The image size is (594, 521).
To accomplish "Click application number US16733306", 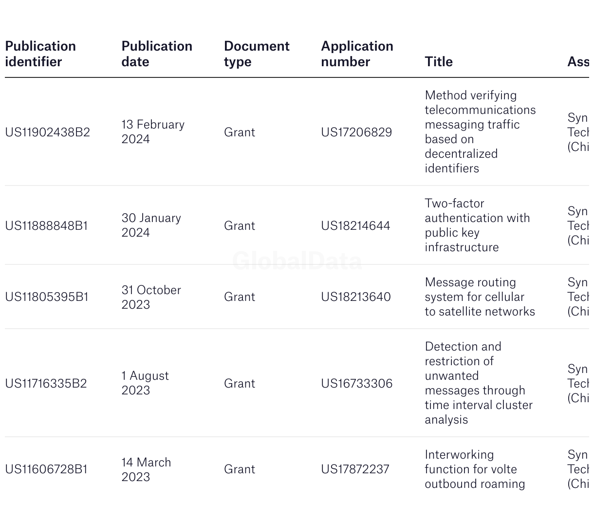I will 356,383.
